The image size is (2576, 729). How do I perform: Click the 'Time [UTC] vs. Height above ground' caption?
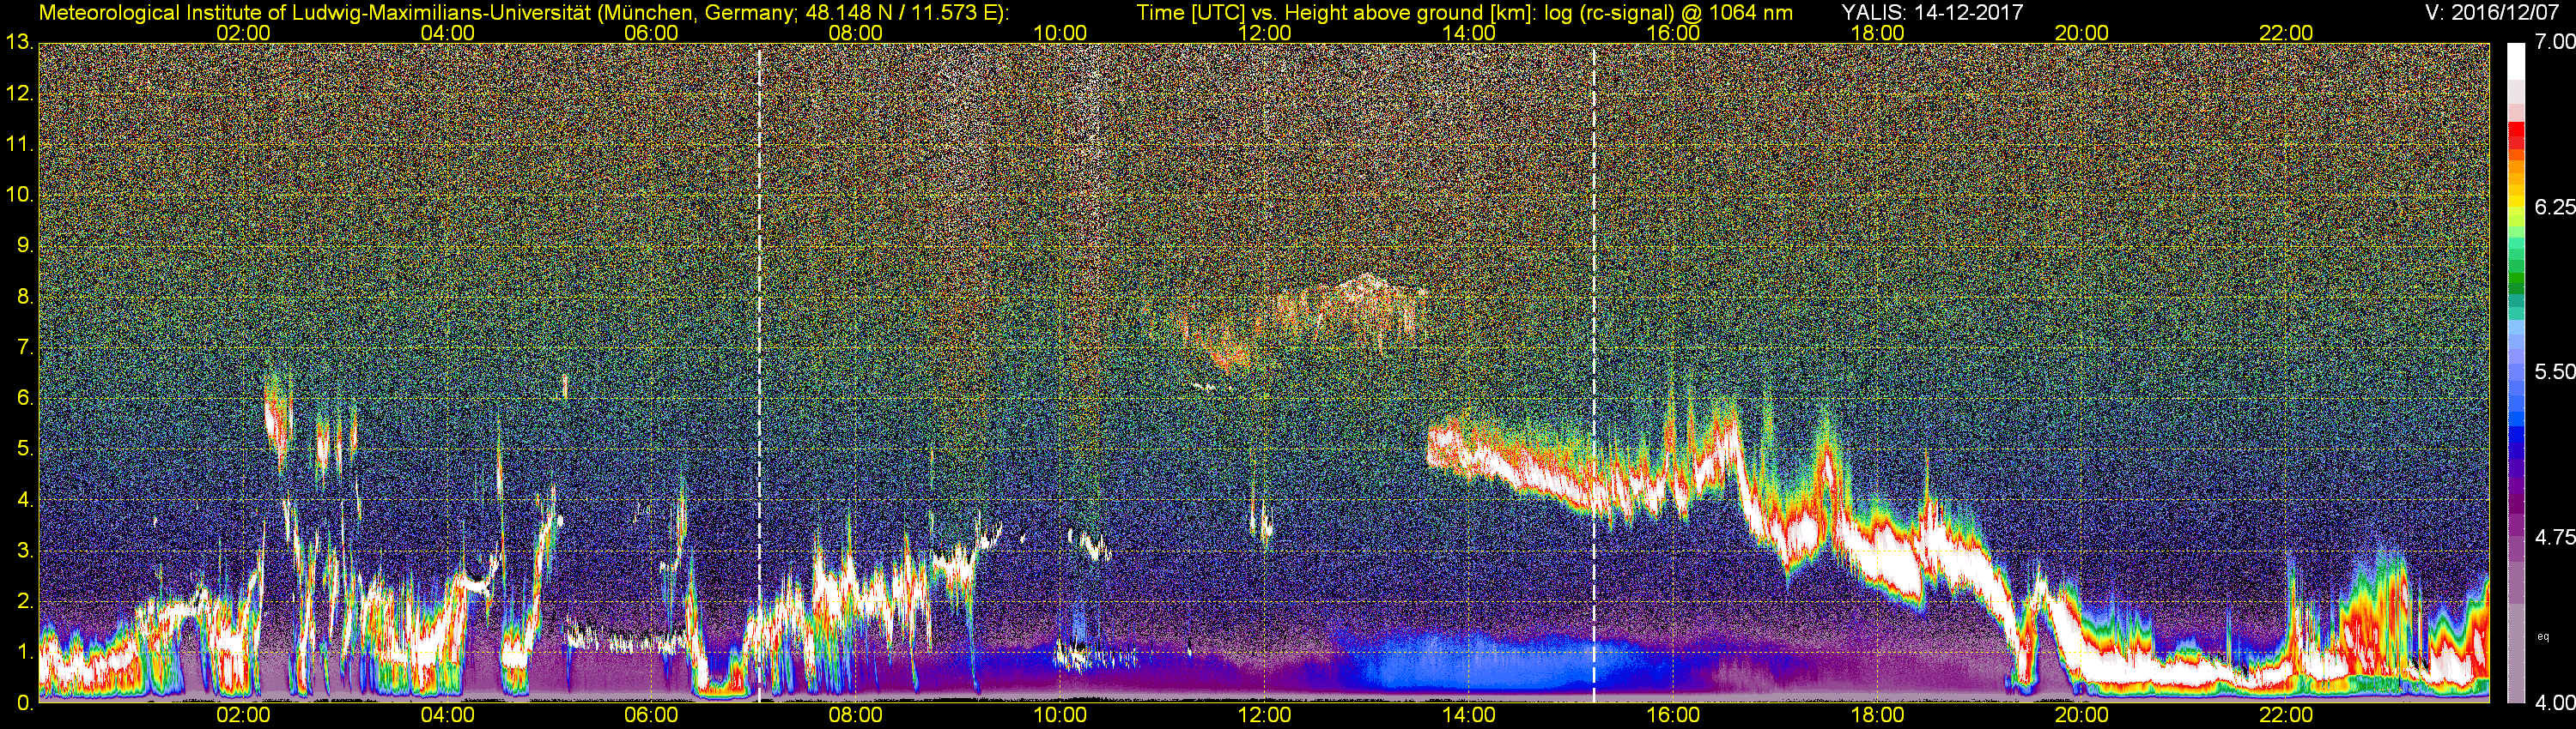(x=1464, y=12)
